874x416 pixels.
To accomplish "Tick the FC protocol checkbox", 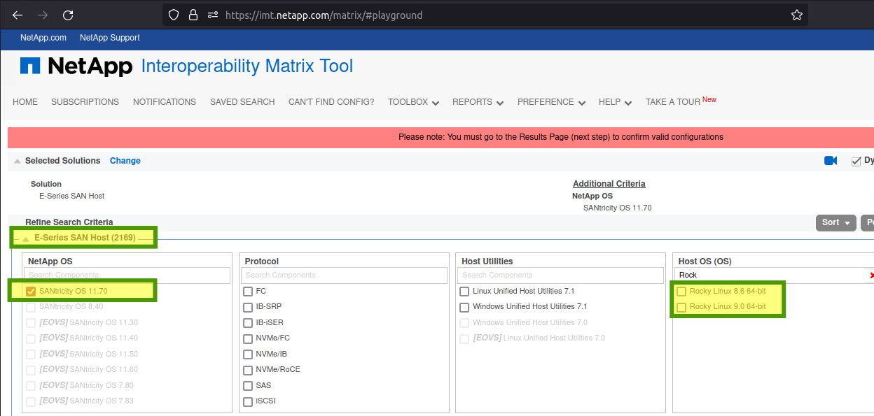I will coord(248,291).
